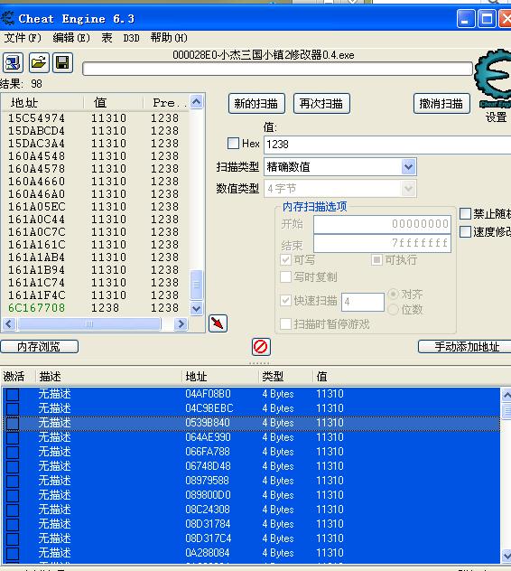Activate checkbox for address 04AF08B0
The width and height of the screenshot is (511, 571).
tap(13, 394)
